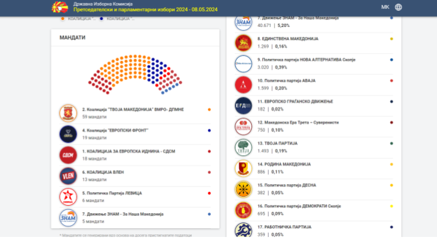Toggle the blue КОАЛИЦИЈА legend item

[117, 19]
